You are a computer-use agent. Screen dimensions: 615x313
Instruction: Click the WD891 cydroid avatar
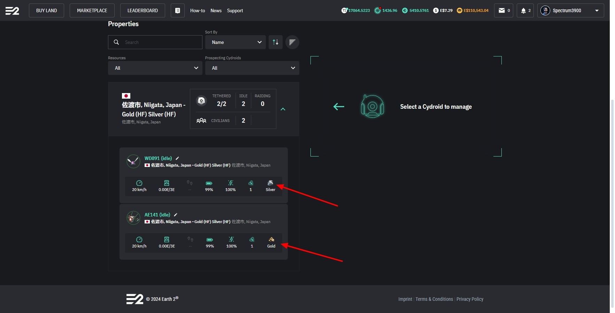(133, 161)
